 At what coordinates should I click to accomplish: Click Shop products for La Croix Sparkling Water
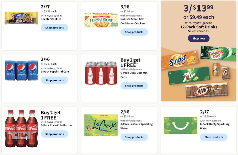[x=134, y=137]
